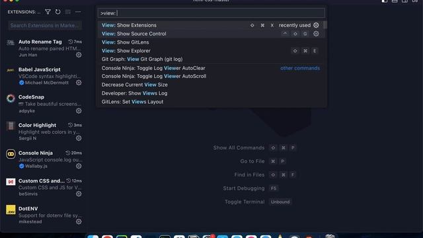Screen dimensions: 423x238
Task: Click publisher name mikestead
Action: (x=30, y=221)
